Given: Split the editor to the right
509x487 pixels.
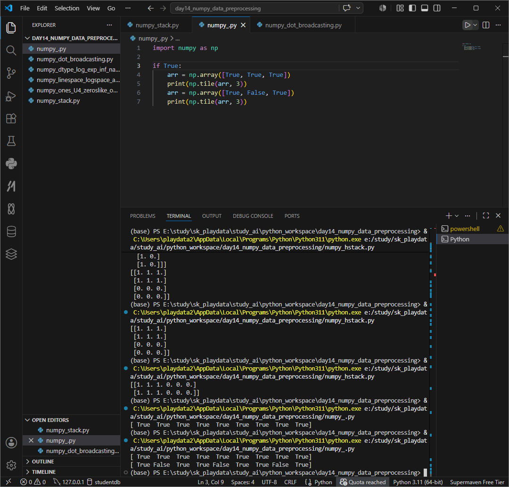Looking at the screenshot, I should (485, 25).
